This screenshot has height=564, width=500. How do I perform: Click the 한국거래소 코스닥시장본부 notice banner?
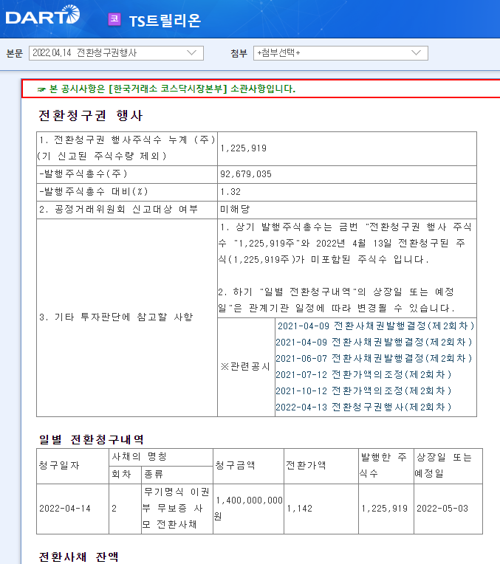[261, 89]
